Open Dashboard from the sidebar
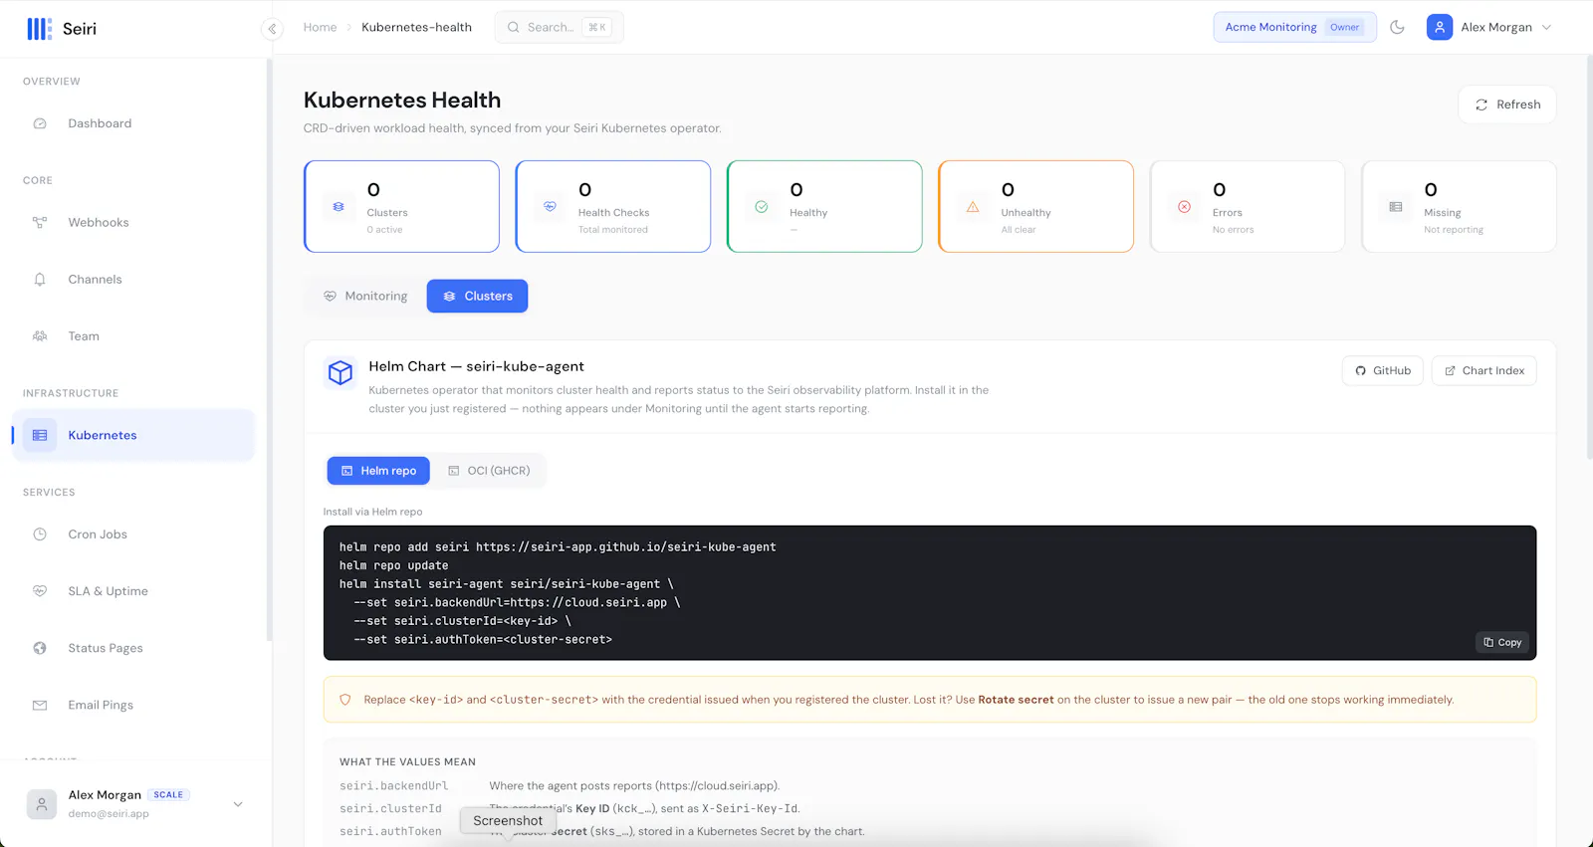Image resolution: width=1593 pixels, height=847 pixels. [133, 123]
